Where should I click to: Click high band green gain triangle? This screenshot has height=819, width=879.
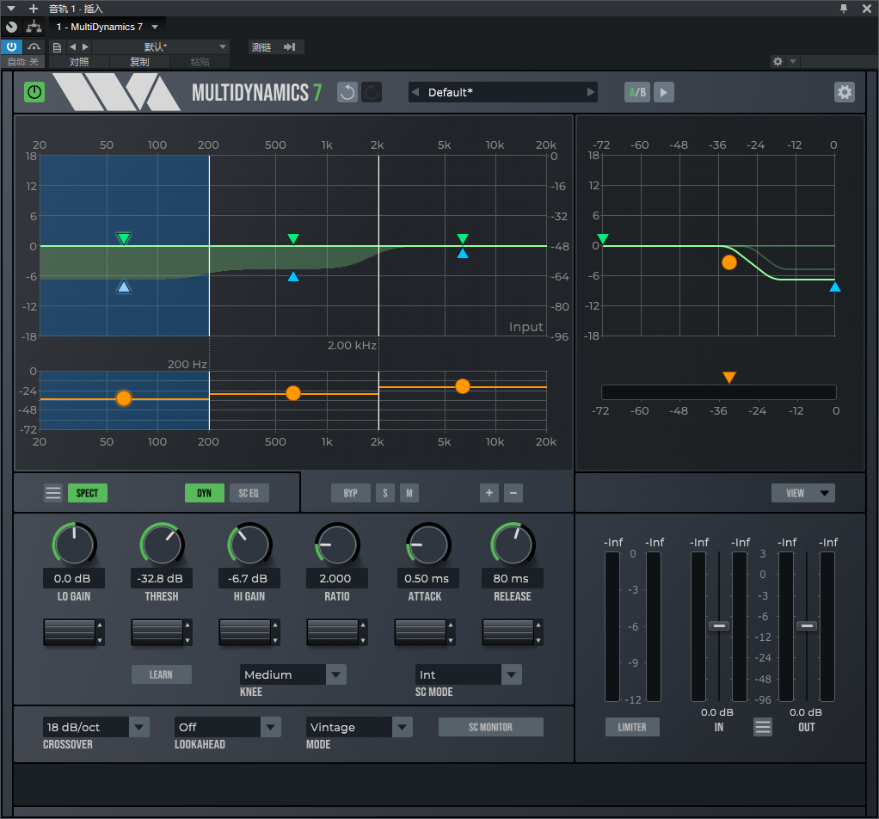463,239
